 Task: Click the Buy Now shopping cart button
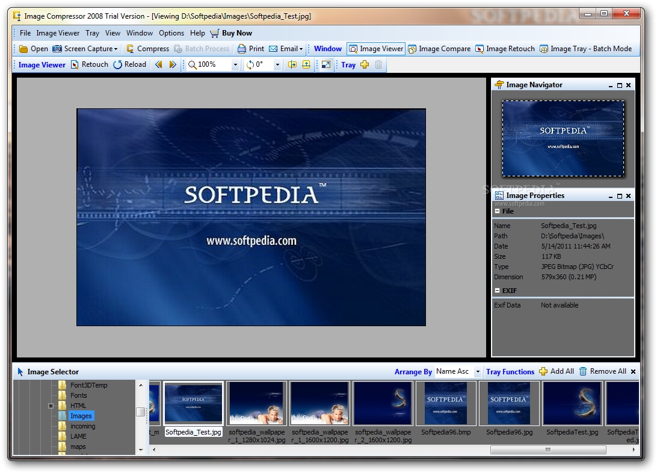pyautogui.click(x=231, y=33)
